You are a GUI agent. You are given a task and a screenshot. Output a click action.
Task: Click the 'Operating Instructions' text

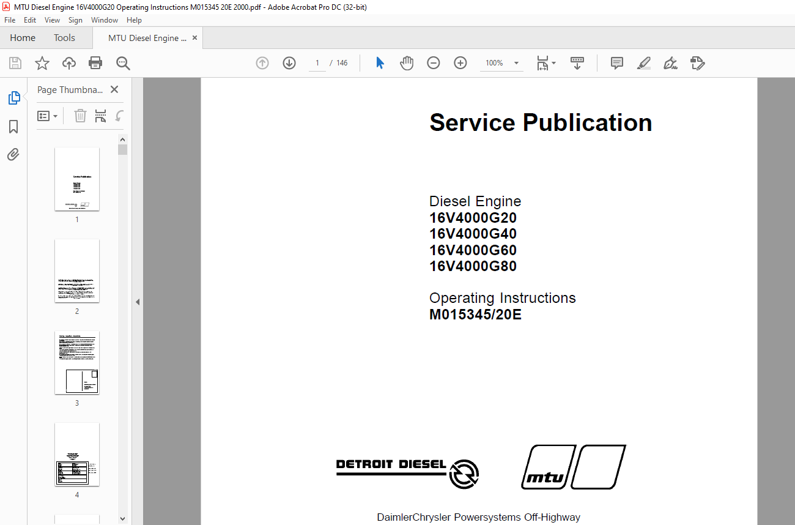pos(503,298)
